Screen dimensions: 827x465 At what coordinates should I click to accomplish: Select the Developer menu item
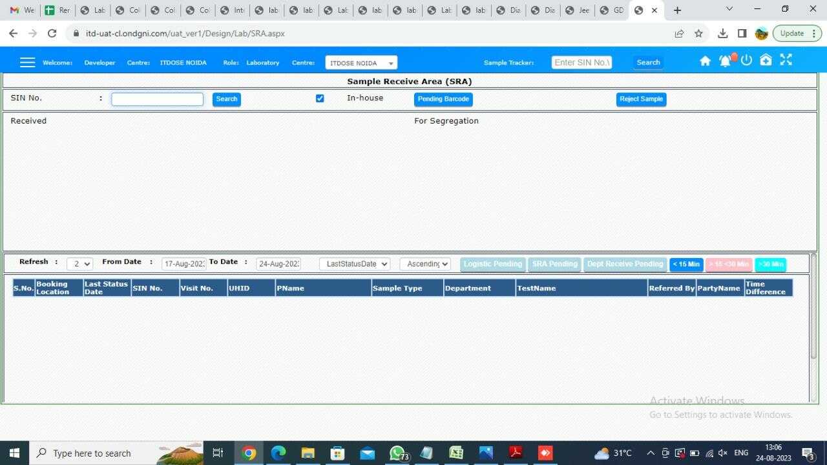pos(99,62)
